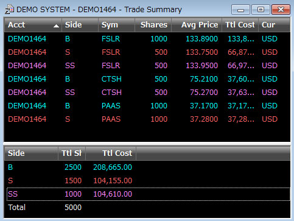The image size is (294, 221).
Task: Click USD currency in CTSH buy row
Action: [x=270, y=79]
